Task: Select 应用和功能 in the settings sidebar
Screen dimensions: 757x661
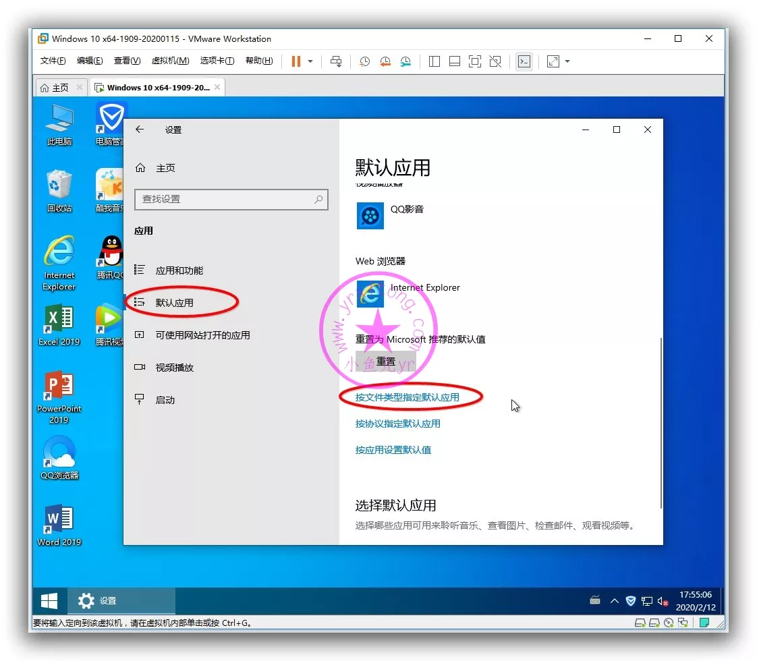Action: 179,270
